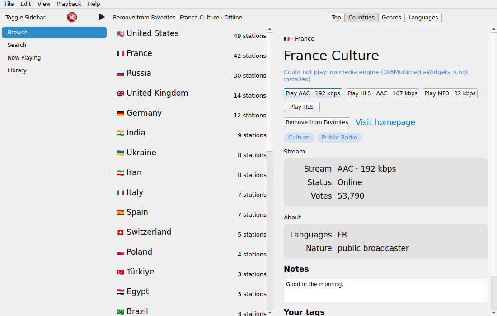Click the 'Could not play' error message
Image resolution: width=497 pixels, height=316 pixels.
coord(376,75)
